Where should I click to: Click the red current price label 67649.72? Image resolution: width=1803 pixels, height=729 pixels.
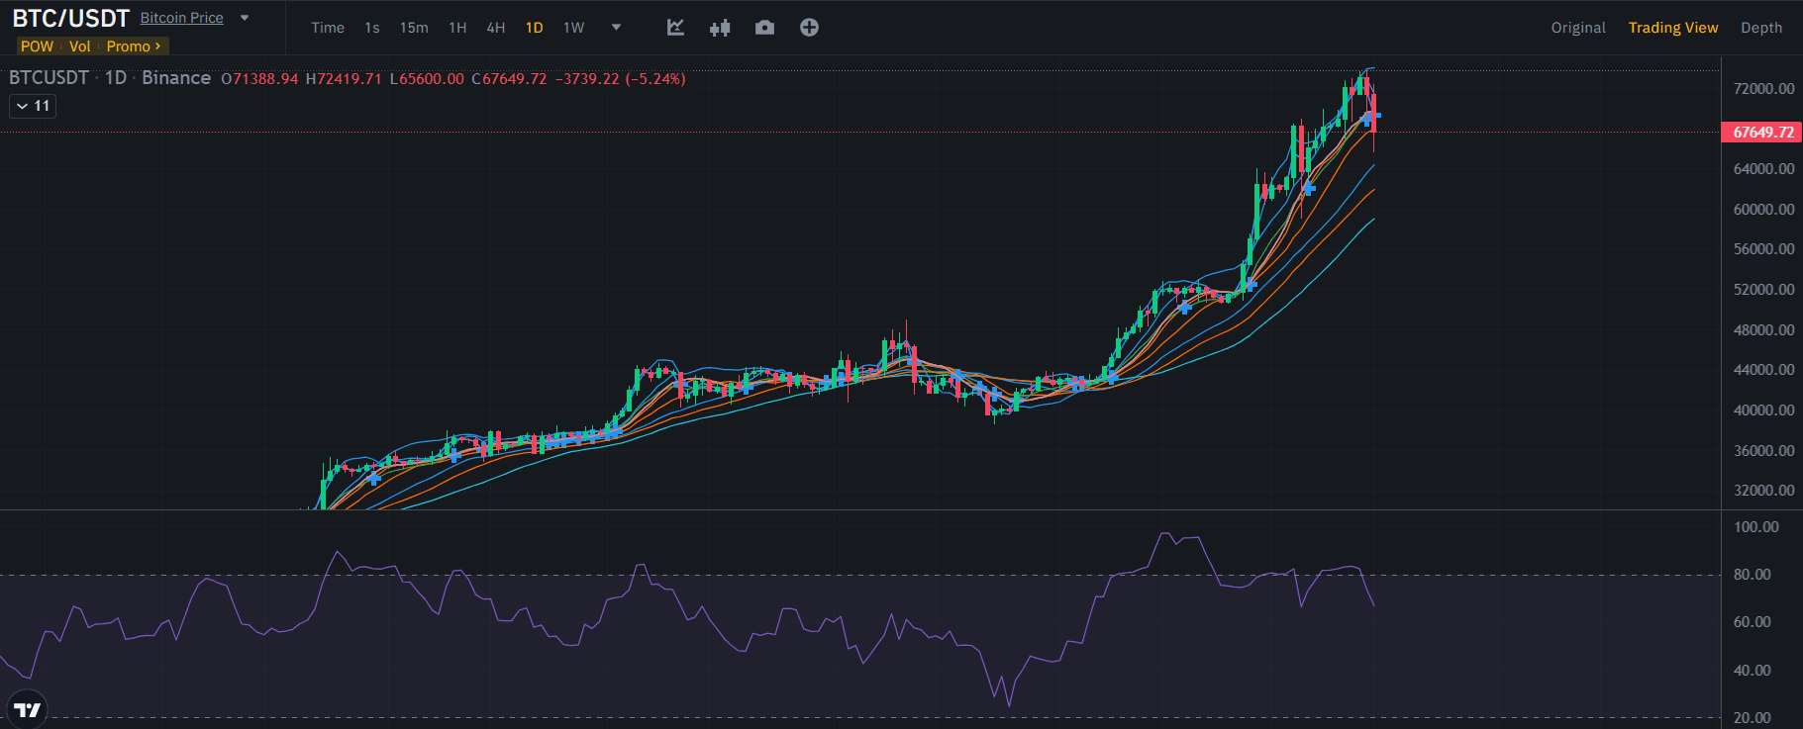[x=1762, y=132]
